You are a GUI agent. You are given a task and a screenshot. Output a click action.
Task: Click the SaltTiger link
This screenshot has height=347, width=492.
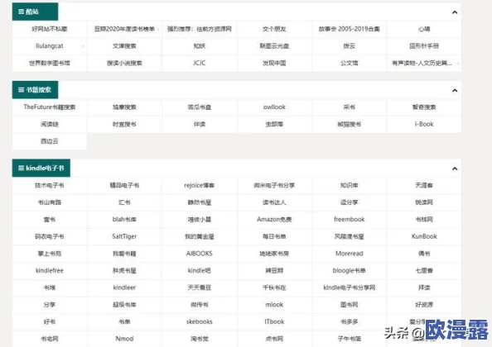point(124,236)
